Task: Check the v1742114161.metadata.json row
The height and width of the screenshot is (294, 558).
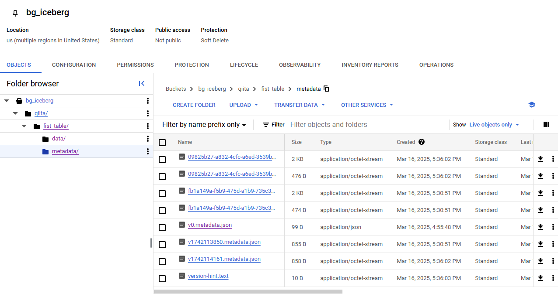Action: pyautogui.click(x=162, y=262)
